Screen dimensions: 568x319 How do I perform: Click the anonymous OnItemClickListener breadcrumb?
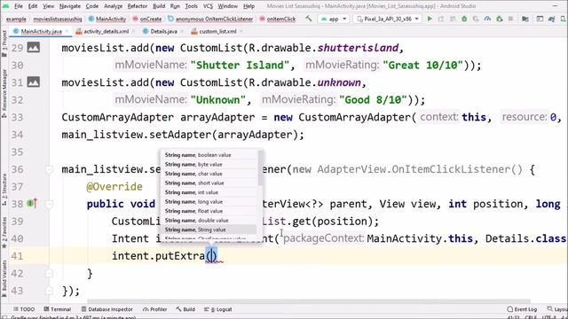pos(210,19)
